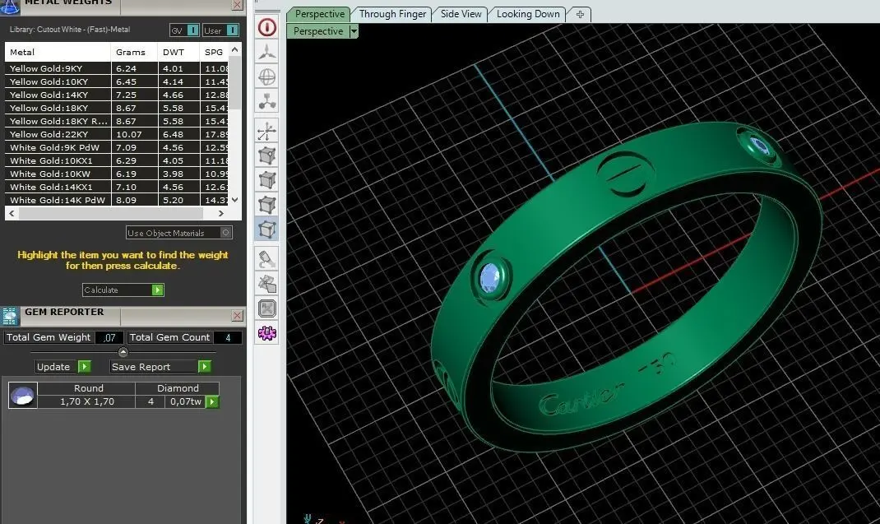Click the metal list scroll-down arrow

pyautogui.click(x=234, y=200)
